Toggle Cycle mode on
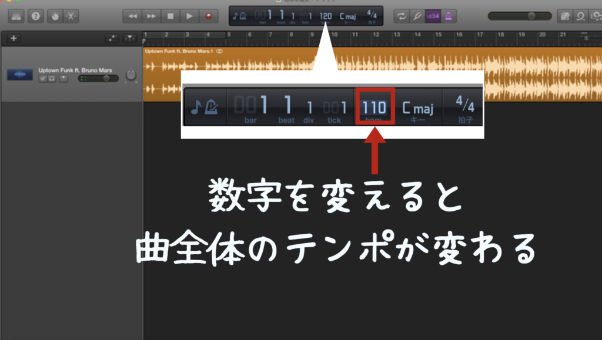 402,16
